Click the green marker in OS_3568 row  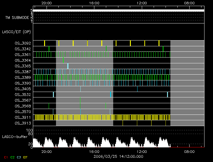(x=49, y=106)
